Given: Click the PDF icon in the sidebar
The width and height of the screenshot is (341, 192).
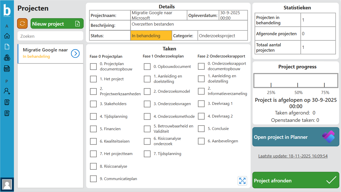Looking at the screenshot, I should coord(7,69).
